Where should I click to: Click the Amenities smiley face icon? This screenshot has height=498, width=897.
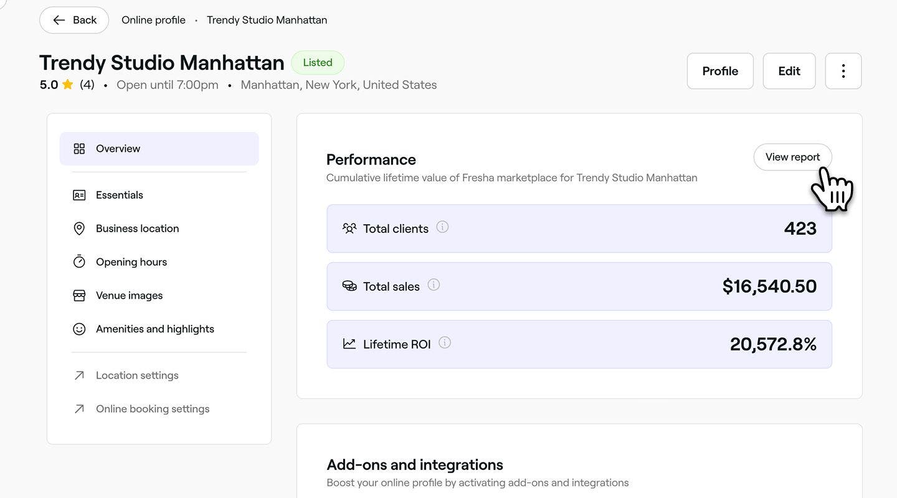[x=79, y=329]
